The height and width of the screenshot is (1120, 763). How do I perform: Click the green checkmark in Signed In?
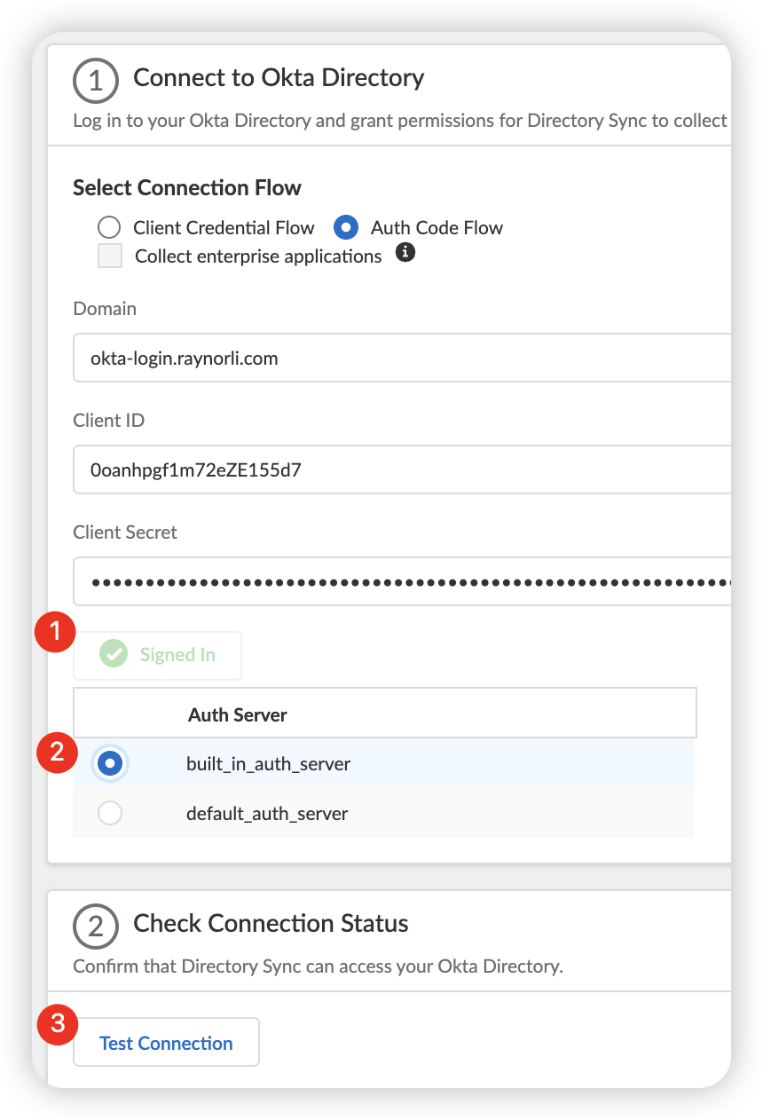coord(114,655)
